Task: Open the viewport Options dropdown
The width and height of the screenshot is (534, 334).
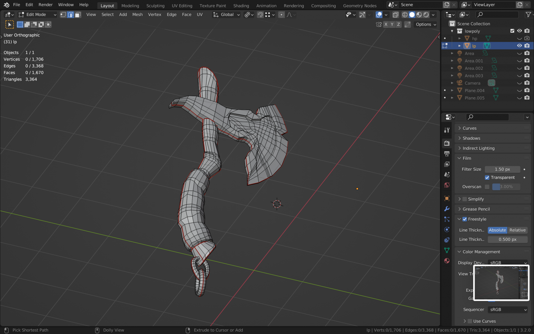Action: pyautogui.click(x=426, y=25)
